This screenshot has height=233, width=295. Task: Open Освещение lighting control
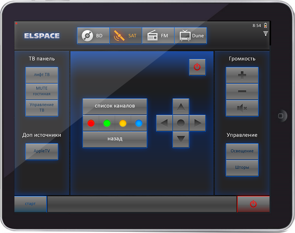tap(242, 151)
